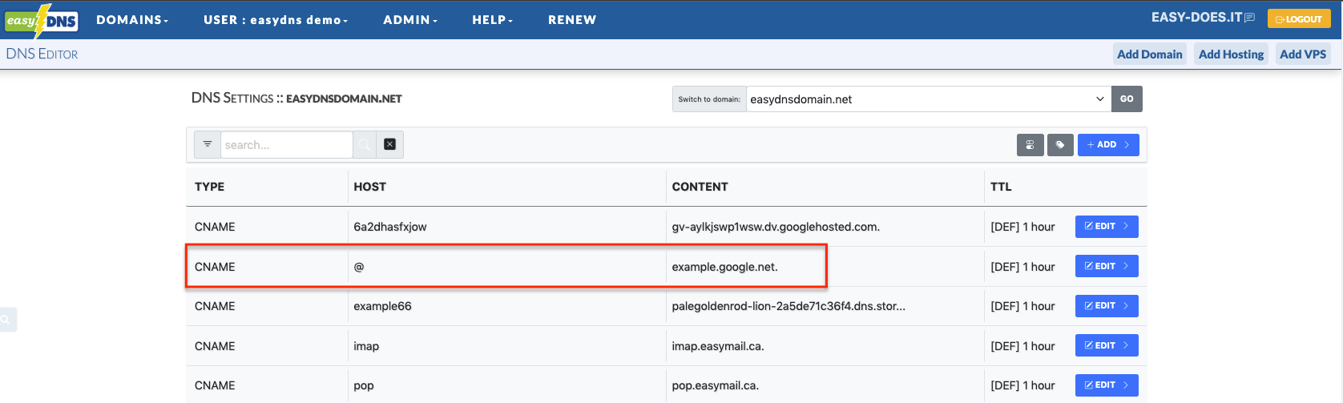Open the filter options icon
The width and height of the screenshot is (1343, 403).
coord(208,144)
